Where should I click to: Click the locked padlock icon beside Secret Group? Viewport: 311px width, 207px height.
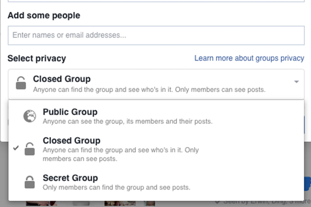(29, 182)
